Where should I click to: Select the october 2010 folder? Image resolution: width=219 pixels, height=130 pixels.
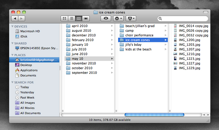coord(89,68)
